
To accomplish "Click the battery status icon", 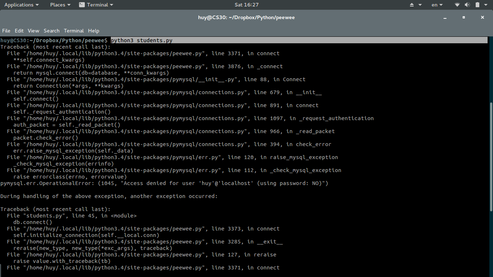I will [477, 5].
